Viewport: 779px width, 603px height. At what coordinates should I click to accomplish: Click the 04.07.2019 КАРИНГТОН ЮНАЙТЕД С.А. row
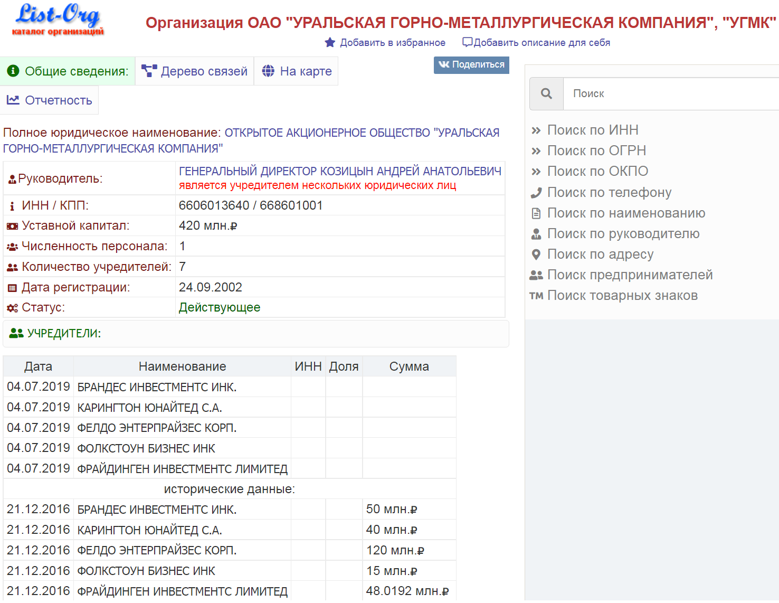(x=230, y=407)
